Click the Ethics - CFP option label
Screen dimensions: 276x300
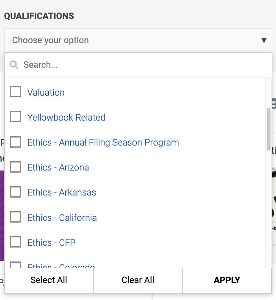pos(51,242)
